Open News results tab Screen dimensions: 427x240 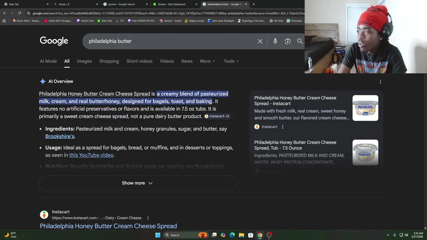coord(187,61)
